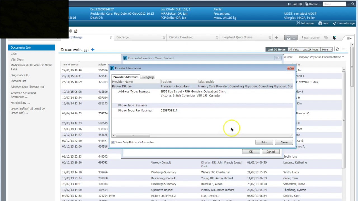Open Labs in the sidebar

[14, 53]
